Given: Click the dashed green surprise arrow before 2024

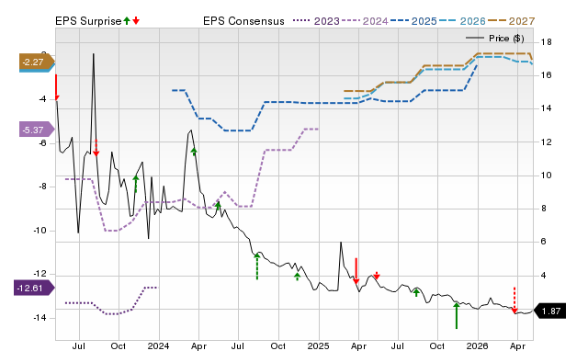Looking at the screenshot, I should (136, 184).
